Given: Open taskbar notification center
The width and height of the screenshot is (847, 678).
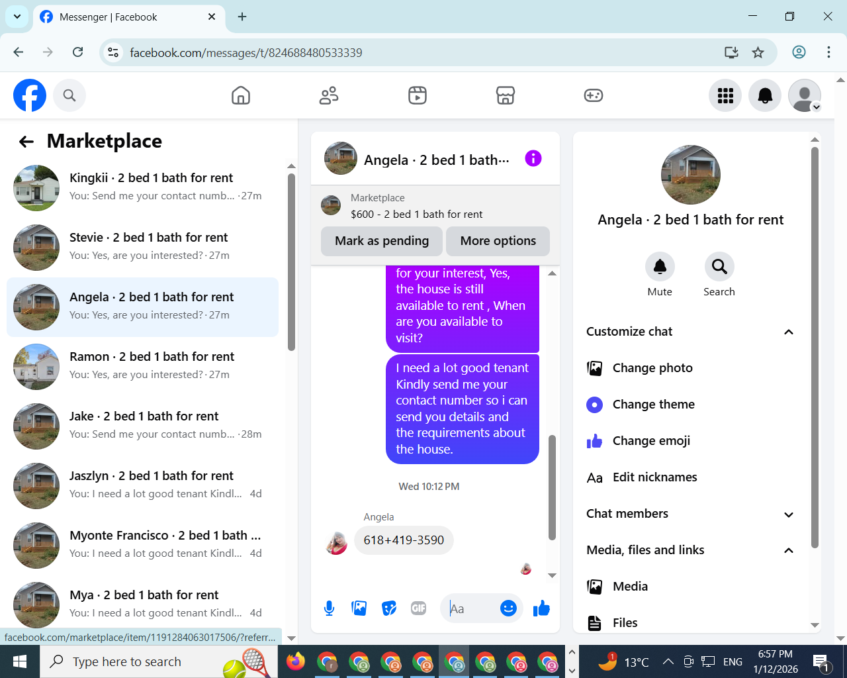Looking at the screenshot, I should pos(822,661).
